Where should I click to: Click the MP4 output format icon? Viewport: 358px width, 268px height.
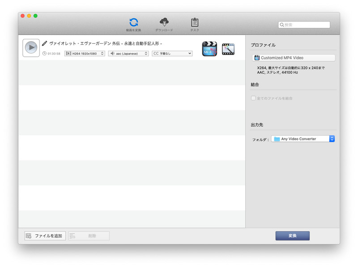pos(209,49)
